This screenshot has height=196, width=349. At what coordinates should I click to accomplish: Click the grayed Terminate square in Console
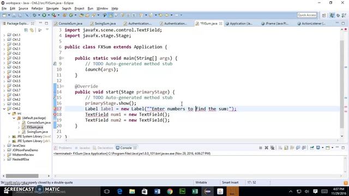click(261, 148)
